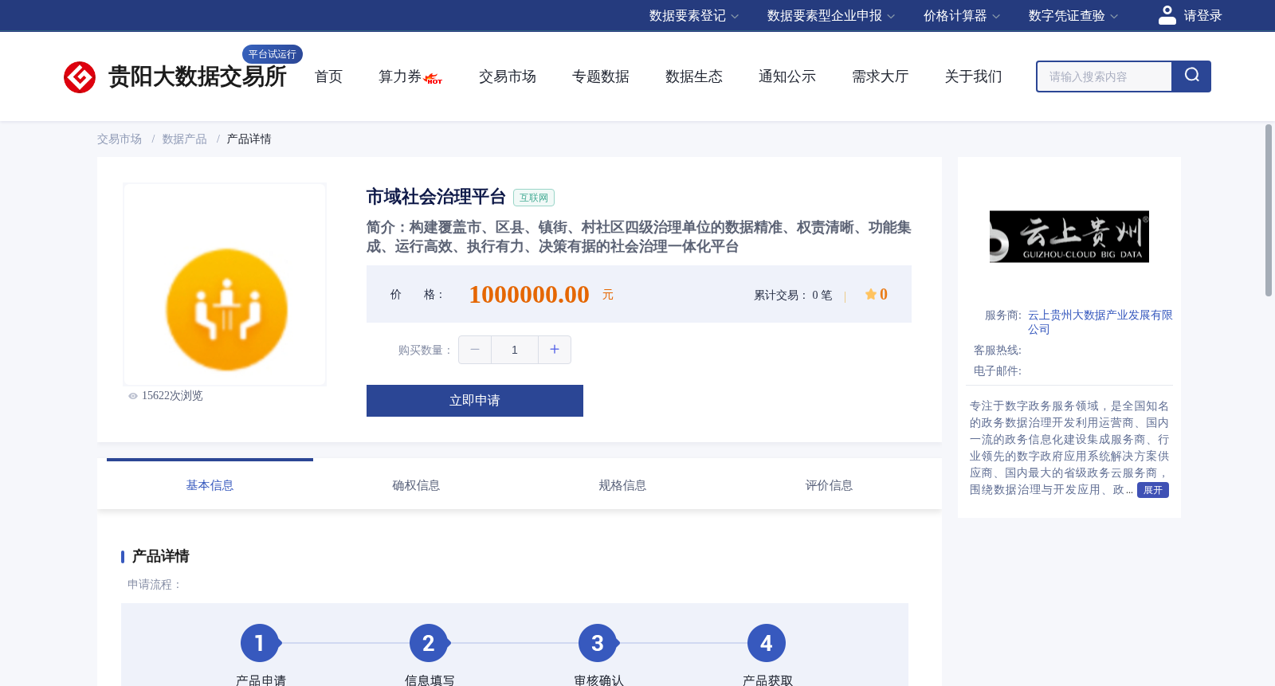The width and height of the screenshot is (1275, 686).
Task: Expand the 数据要素登记 dropdown
Action: pos(694,16)
